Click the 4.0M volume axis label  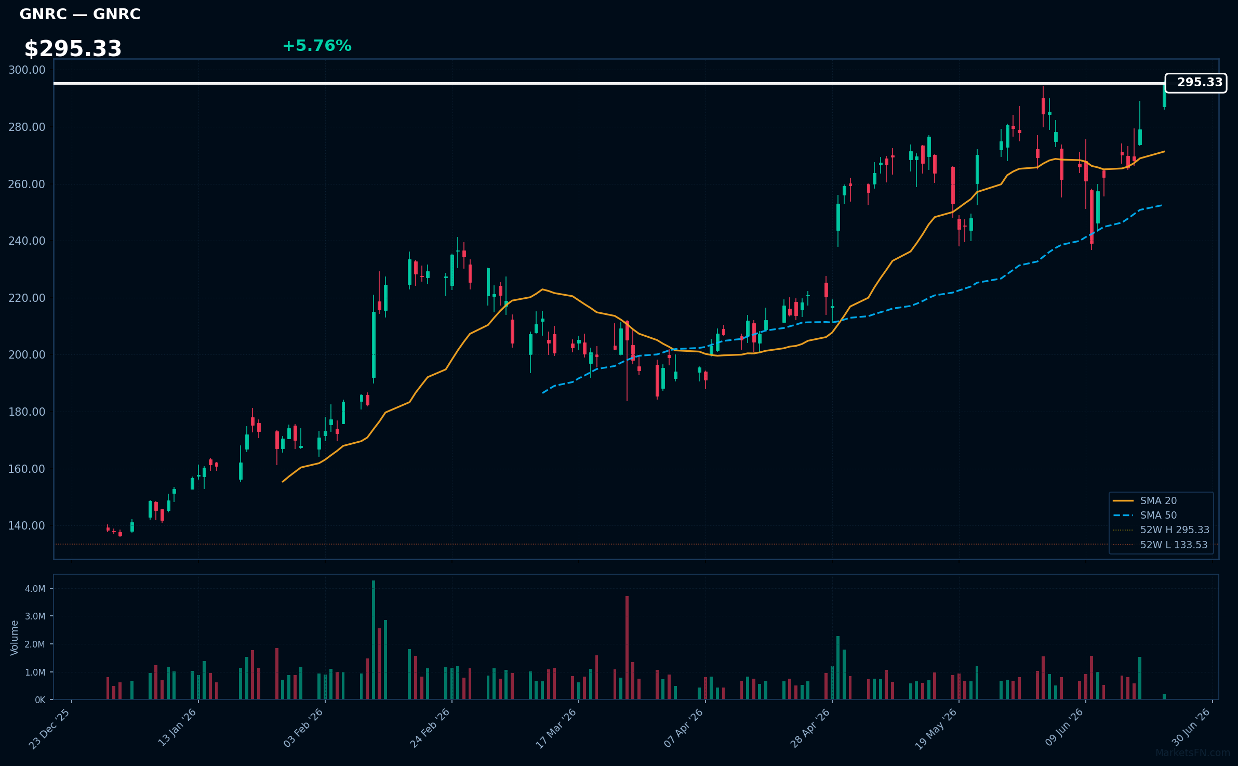coord(35,589)
